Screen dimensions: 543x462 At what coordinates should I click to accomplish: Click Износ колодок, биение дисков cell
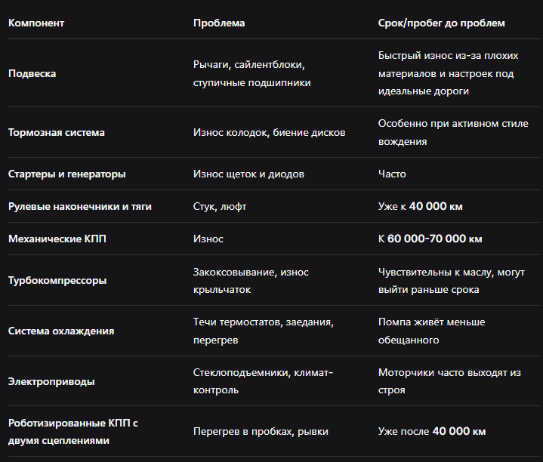pos(269,133)
